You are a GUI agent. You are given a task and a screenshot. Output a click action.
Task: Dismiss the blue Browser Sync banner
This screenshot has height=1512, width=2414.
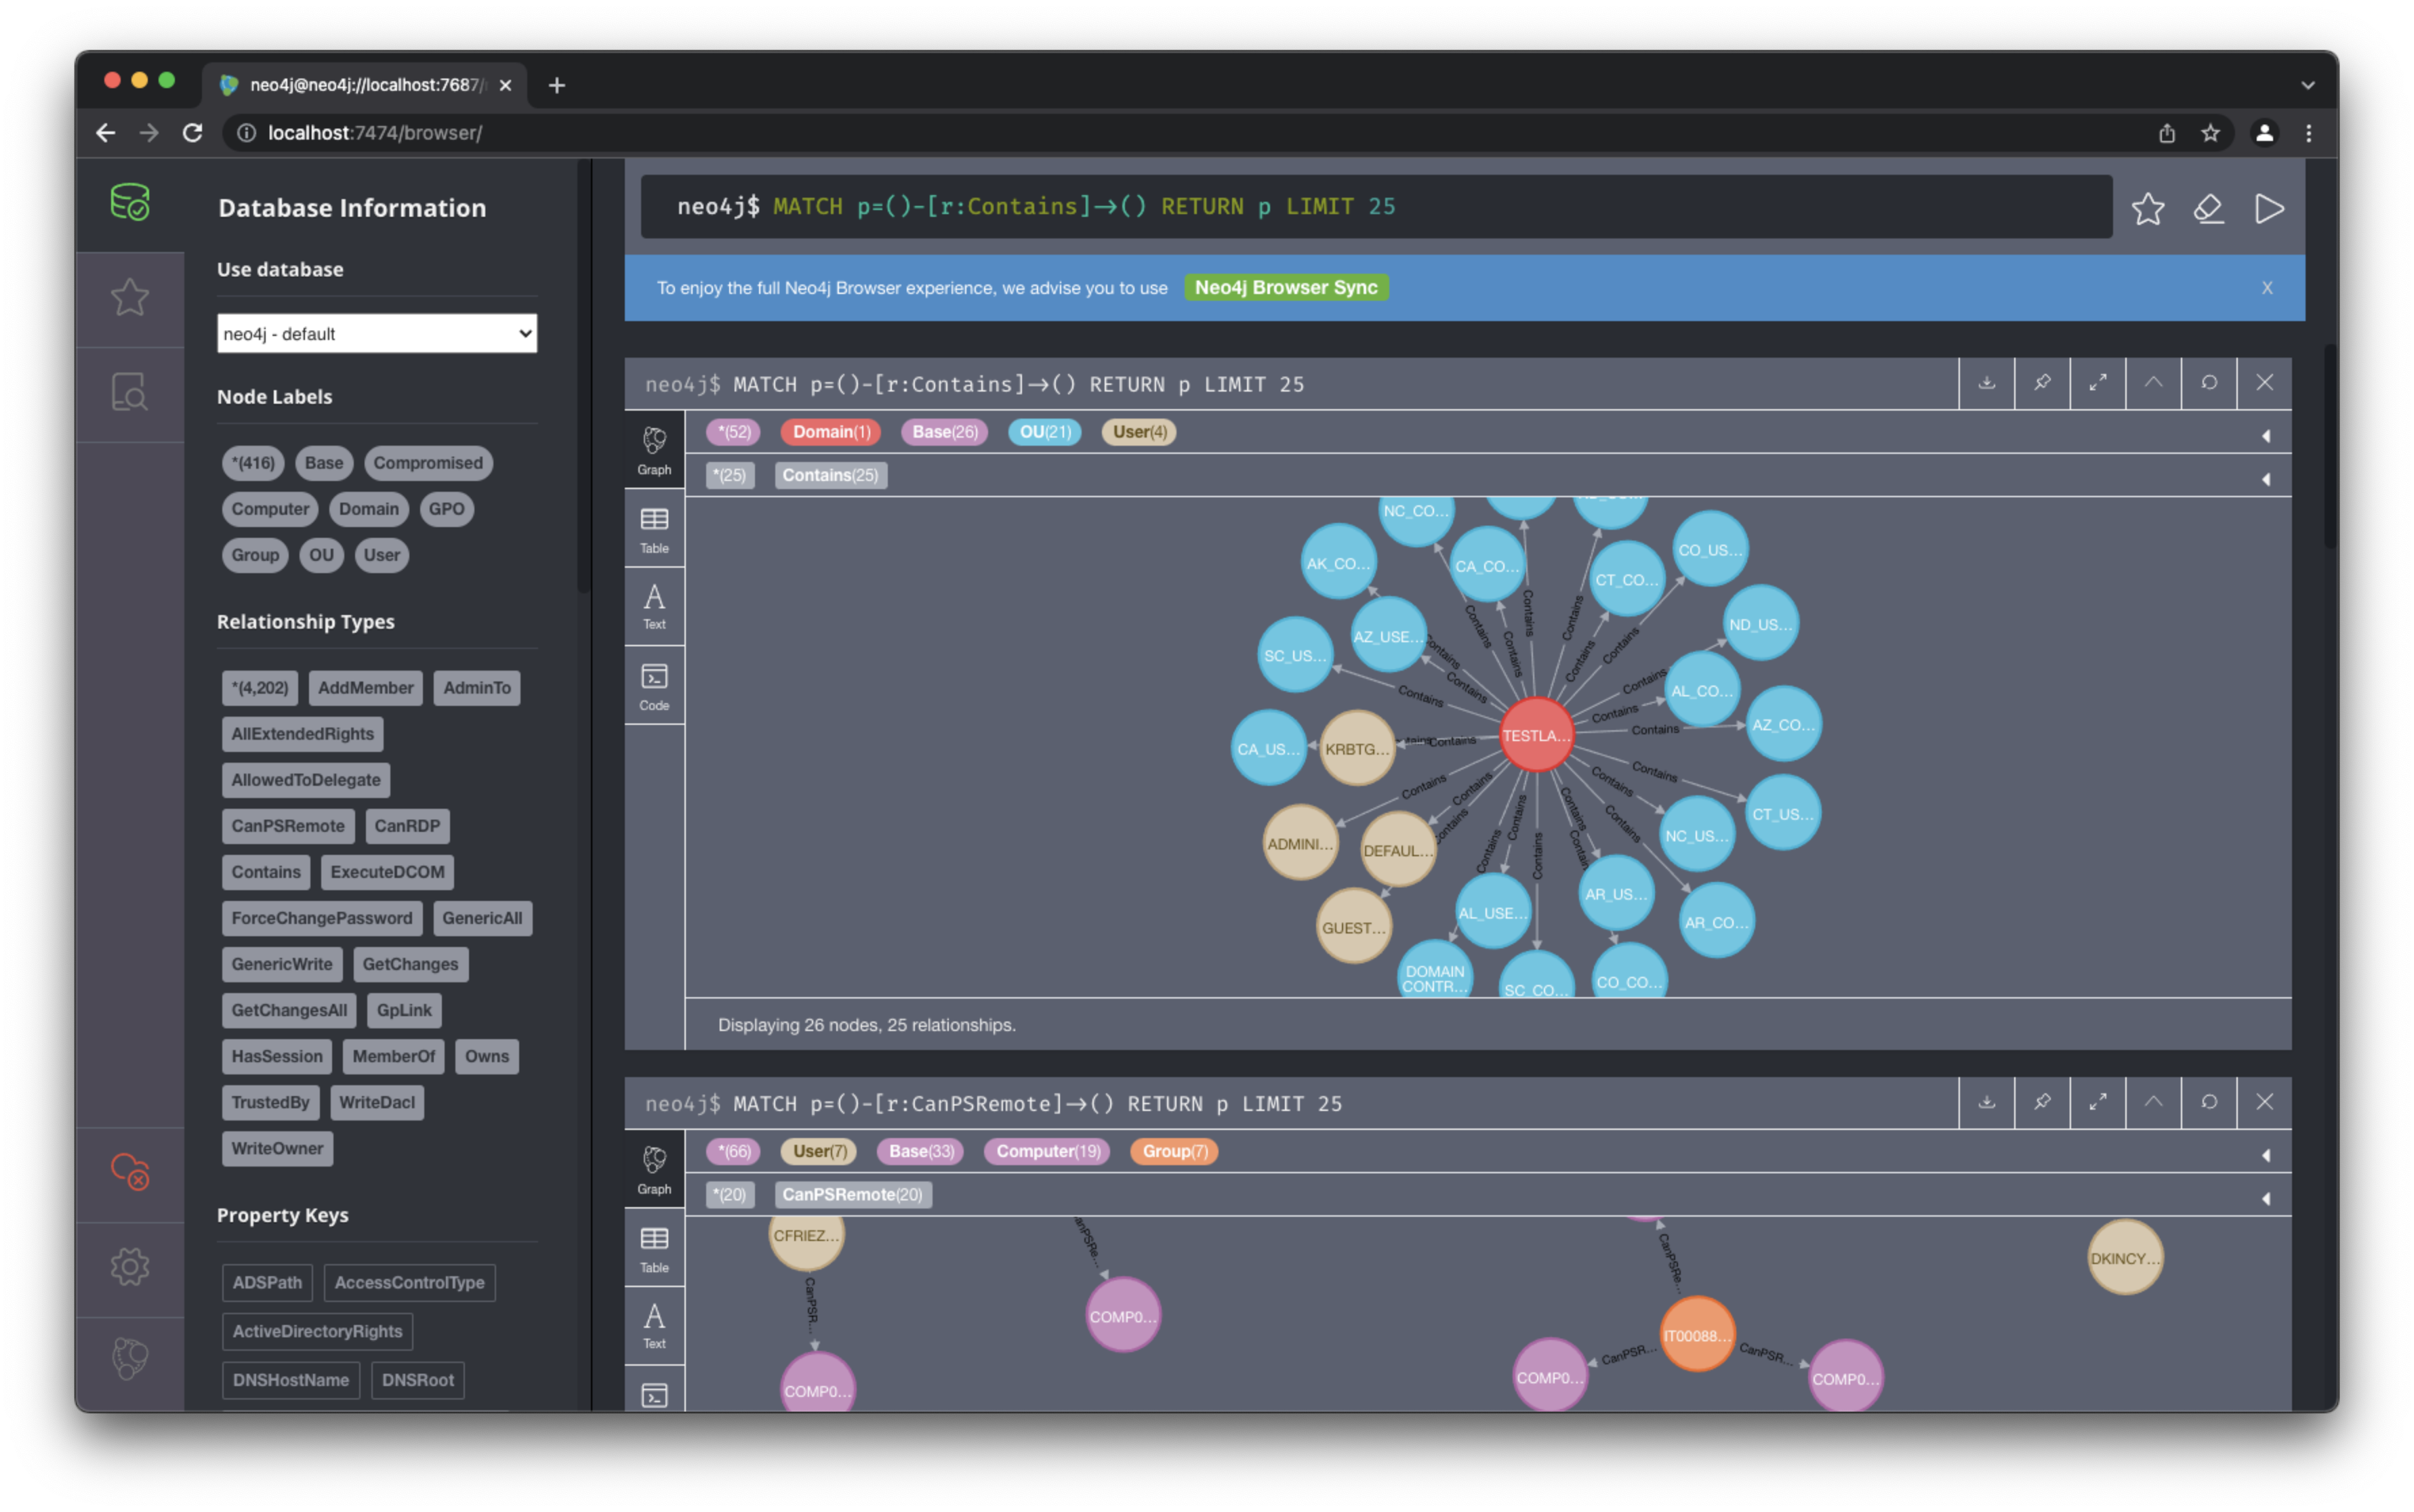point(2266,288)
